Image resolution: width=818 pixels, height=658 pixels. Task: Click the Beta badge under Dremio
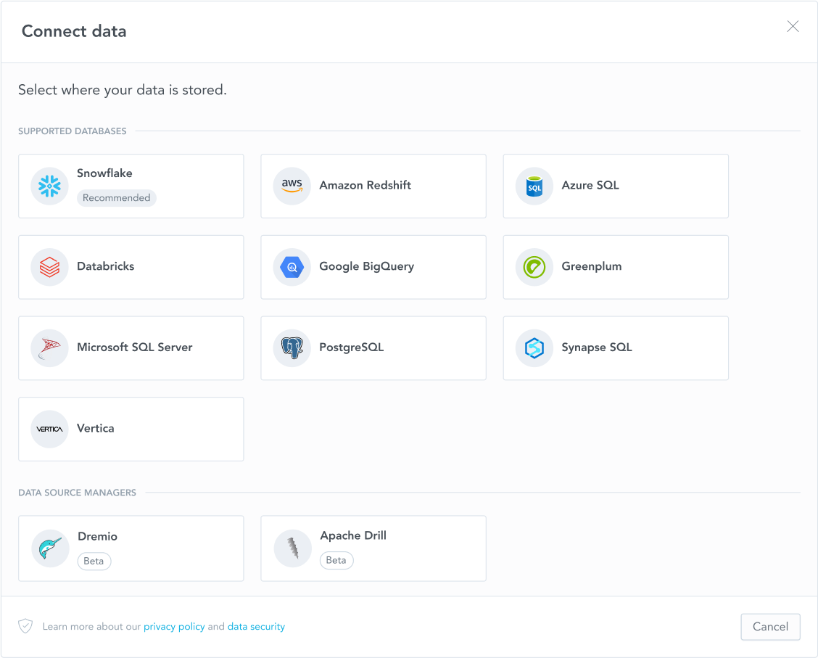tap(94, 561)
